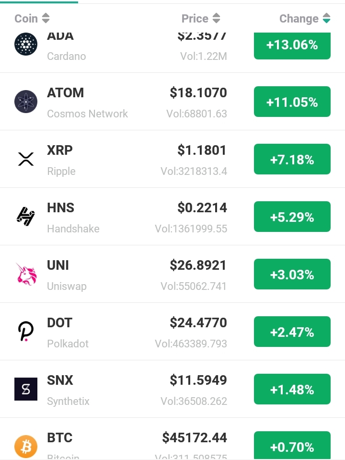The height and width of the screenshot is (460, 345).
Task: Tap the Cosmos ATOM coin logo
Action: pos(26,102)
